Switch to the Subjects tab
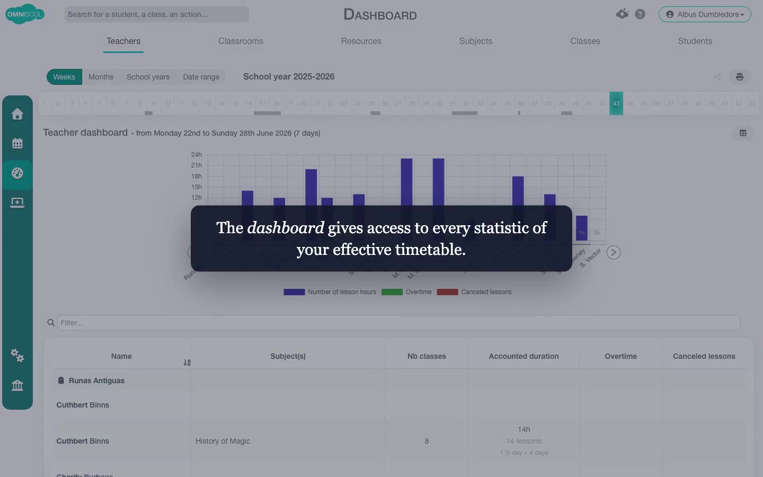Viewport: 763px width, 477px height. tap(476, 41)
